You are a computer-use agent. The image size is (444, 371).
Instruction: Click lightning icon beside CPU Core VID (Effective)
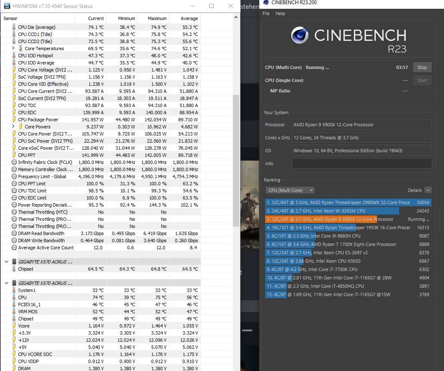pyautogui.click(x=14, y=84)
